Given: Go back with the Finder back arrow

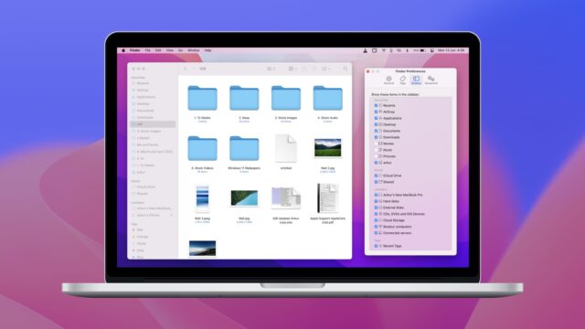Looking at the screenshot, I should 185,69.
